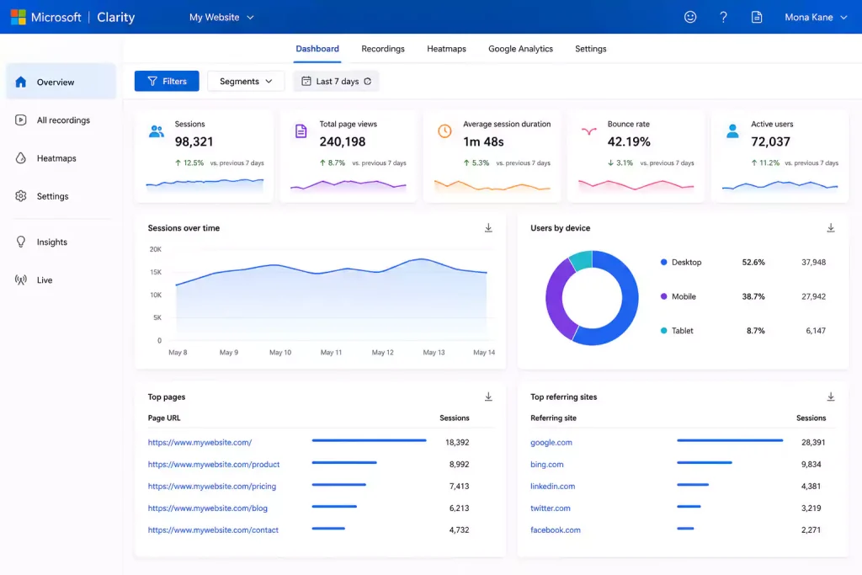
Task: Click the Total page views document icon
Action: [x=301, y=130]
